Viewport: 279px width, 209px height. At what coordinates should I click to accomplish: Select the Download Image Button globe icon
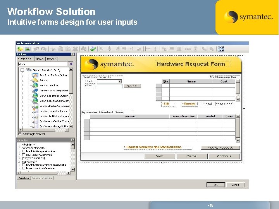[35, 96]
